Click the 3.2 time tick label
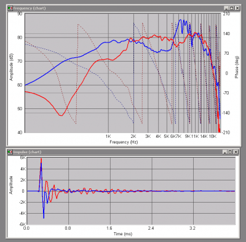 [x=192, y=228]
